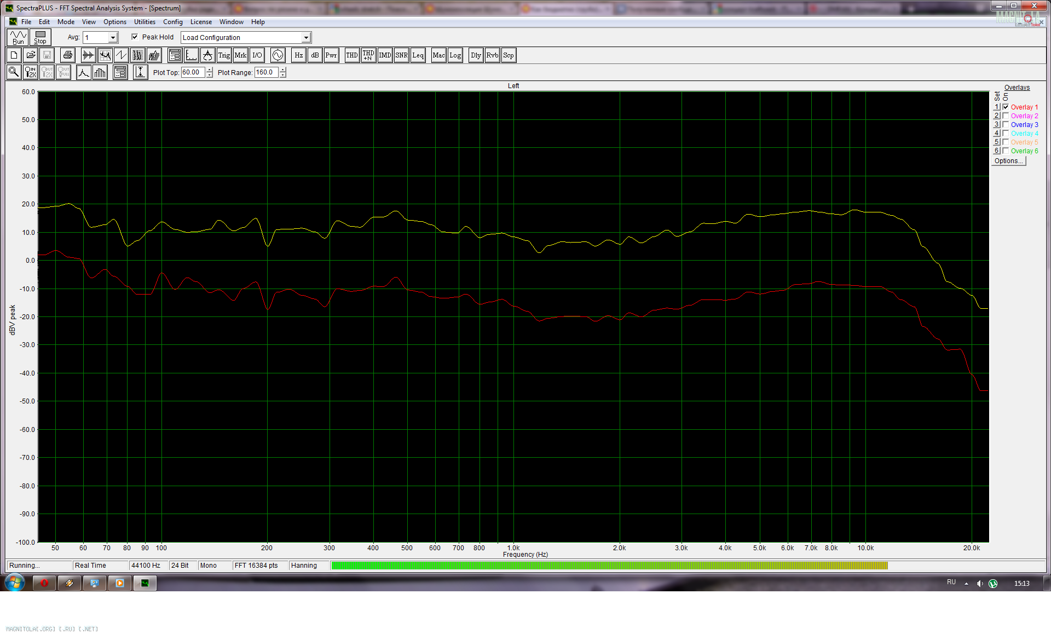Open the Utilities menu
This screenshot has height=634, width=1051.
point(145,22)
